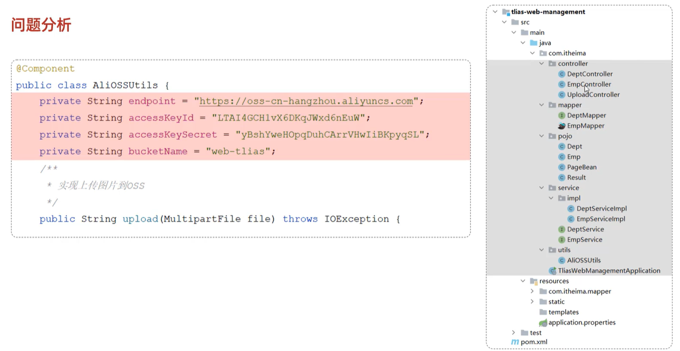This screenshot has width=680, height=351.
Task: Click the java source folder icon
Action: point(534,43)
